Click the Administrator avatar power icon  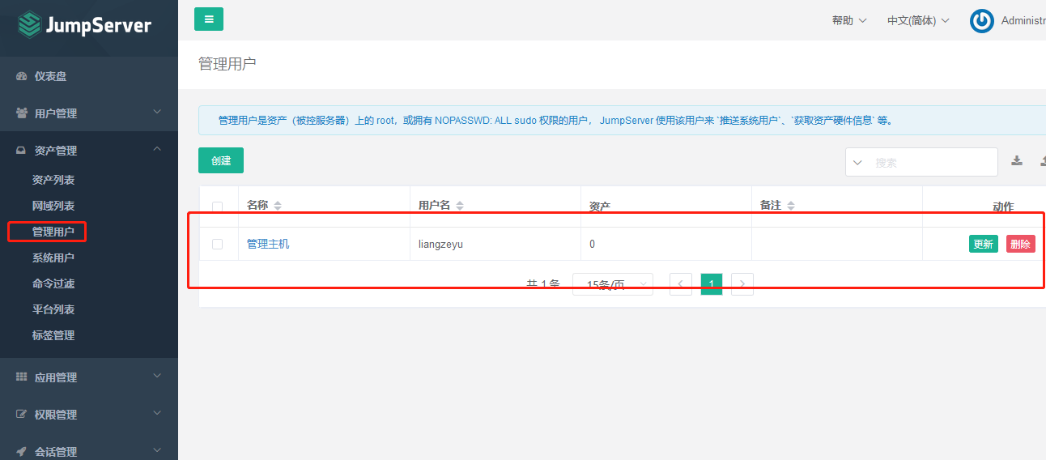click(x=981, y=21)
